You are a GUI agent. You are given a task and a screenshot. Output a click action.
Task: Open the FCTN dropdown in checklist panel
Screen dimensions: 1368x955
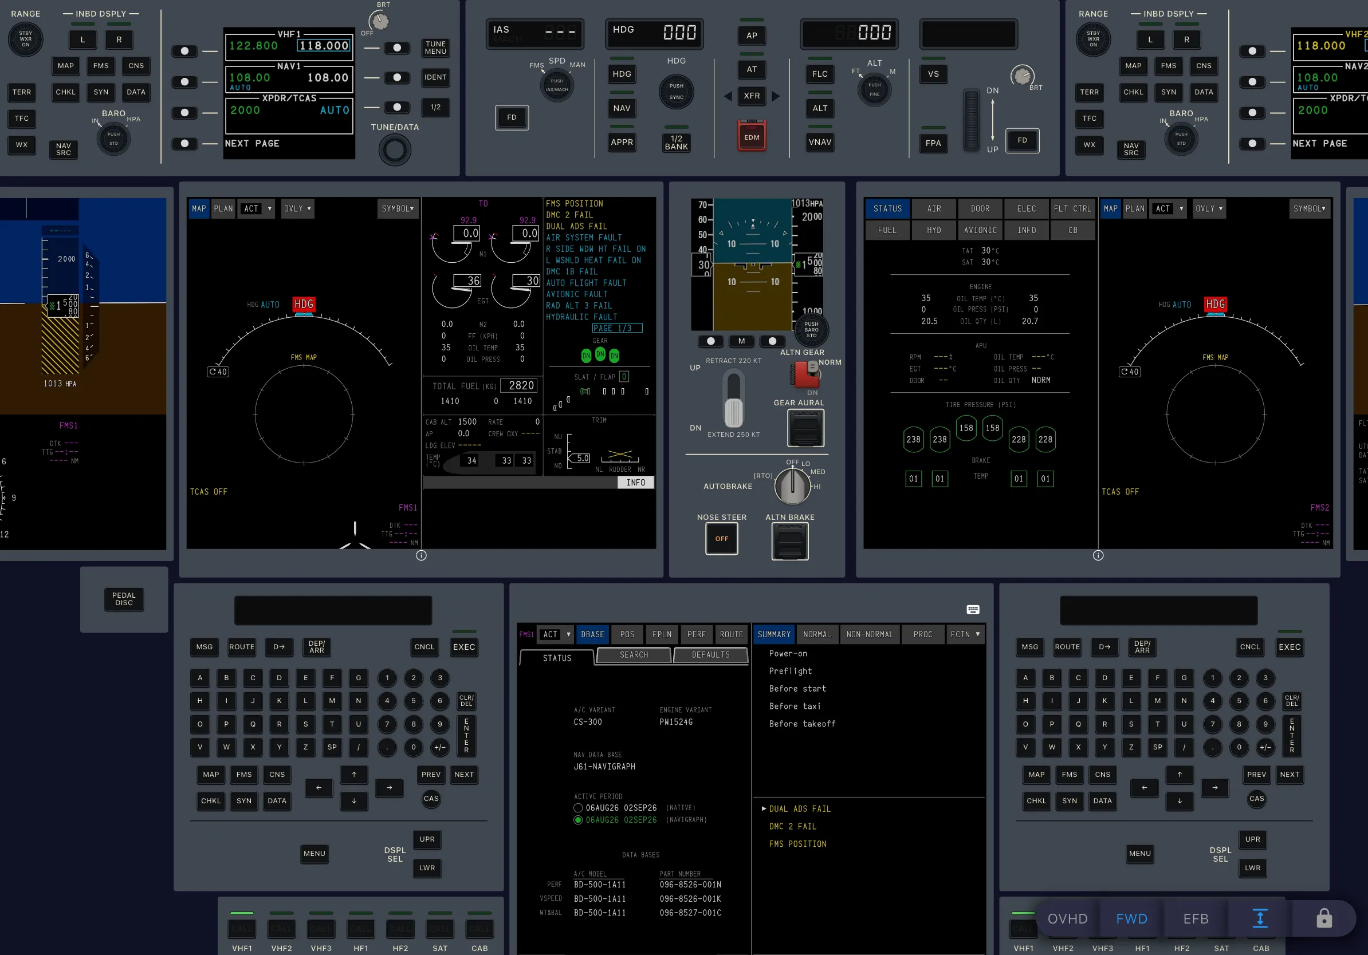click(965, 634)
